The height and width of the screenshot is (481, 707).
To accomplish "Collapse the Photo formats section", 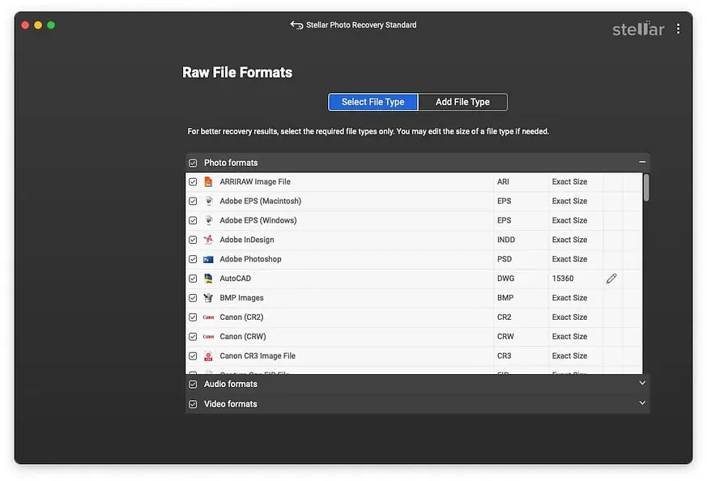I will click(x=642, y=162).
